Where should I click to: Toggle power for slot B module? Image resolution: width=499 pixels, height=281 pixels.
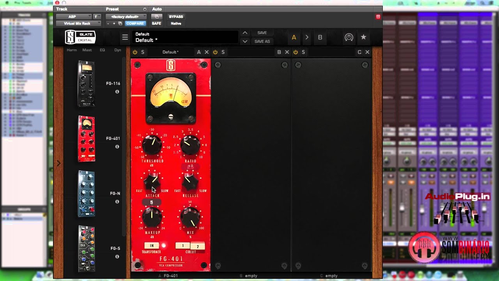click(x=215, y=52)
